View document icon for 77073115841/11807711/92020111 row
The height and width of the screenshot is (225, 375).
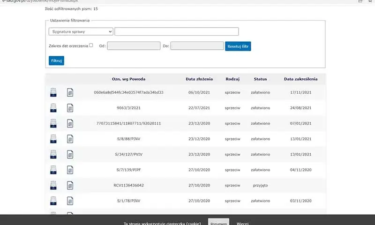pos(70,123)
